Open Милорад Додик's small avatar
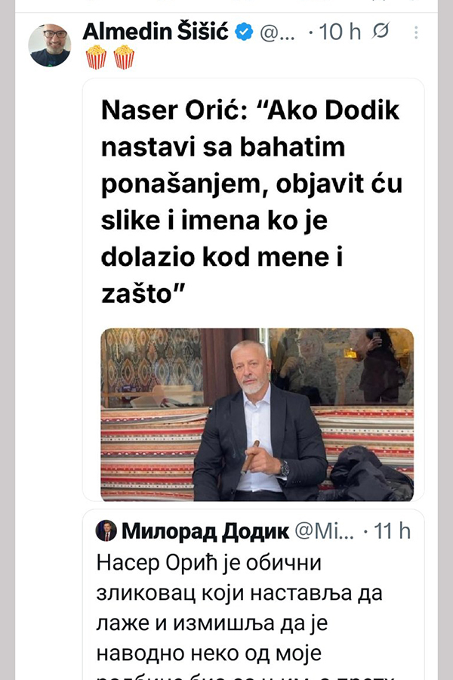The height and width of the screenshot is (680, 453). tap(106, 531)
